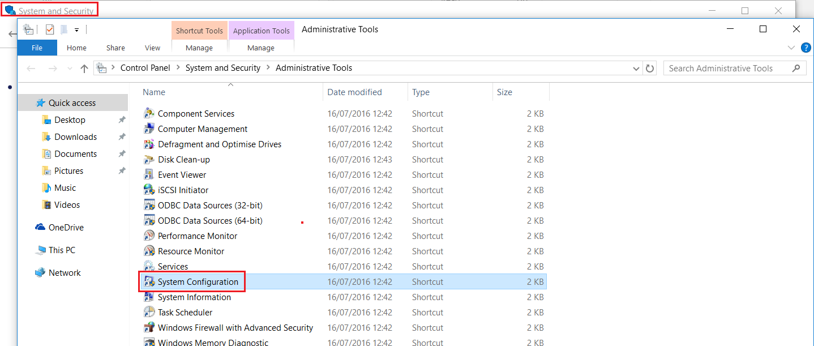The image size is (814, 346).
Task: Select the Disk Clean-up icon
Action: click(x=149, y=160)
